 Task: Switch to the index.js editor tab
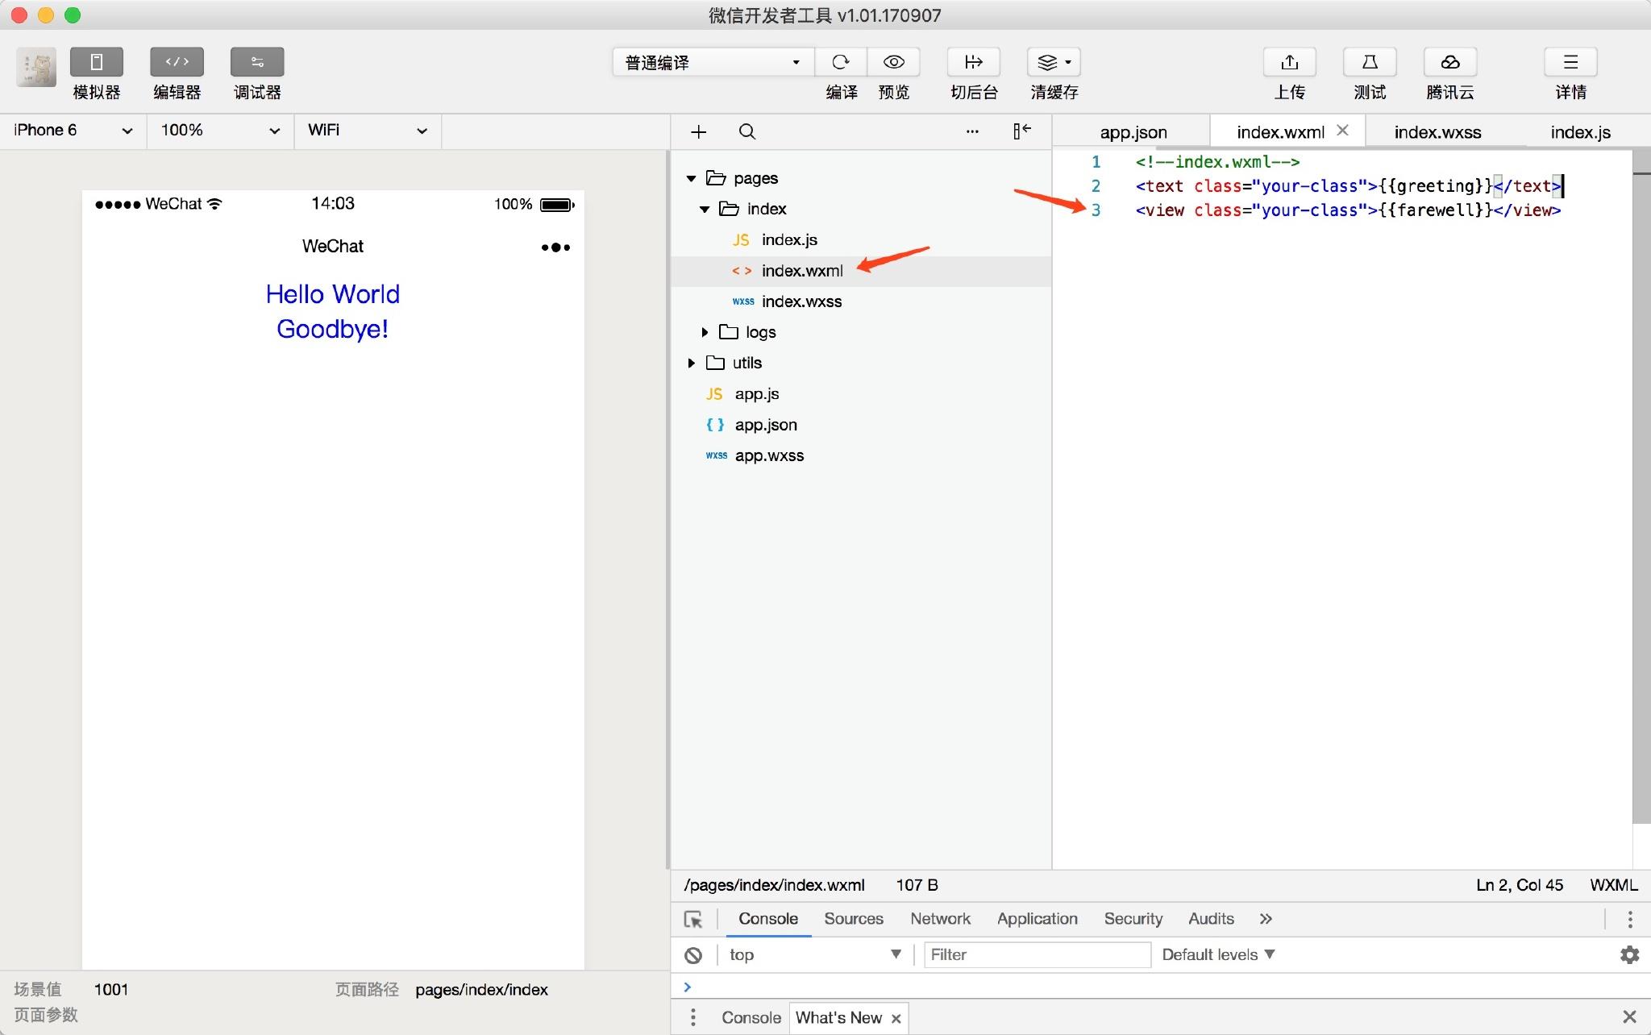1580,132
